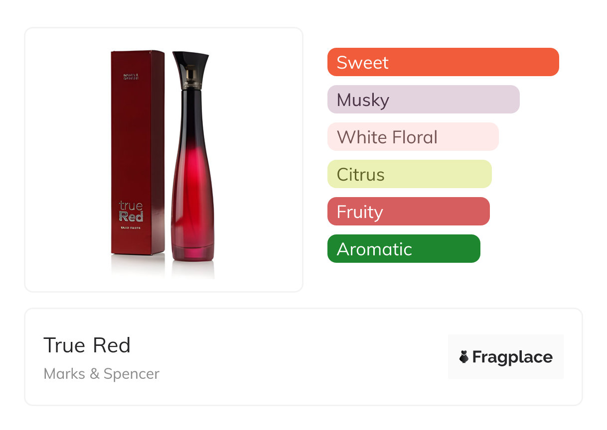Viewport: 607px width, 430px height.
Task: Select the red True Red packaging box
Action: pyautogui.click(x=137, y=149)
